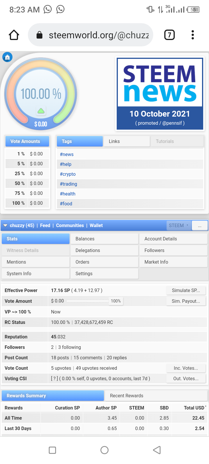This screenshot has width=209, height=464.
Task: Click the chuzzy (45) profile link
Action: 22,225
